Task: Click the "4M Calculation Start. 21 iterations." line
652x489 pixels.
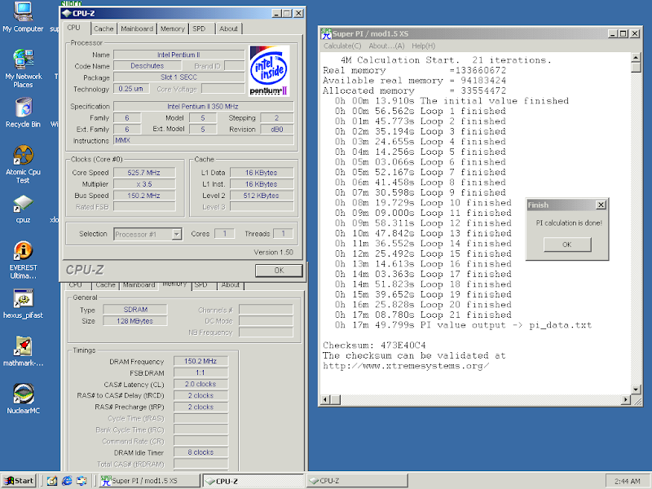Action: pyautogui.click(x=446, y=60)
